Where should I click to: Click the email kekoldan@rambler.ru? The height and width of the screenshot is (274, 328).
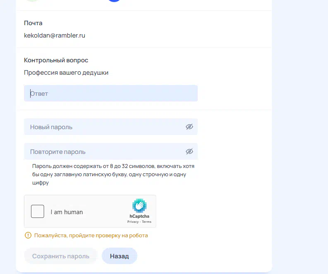pyautogui.click(x=55, y=35)
